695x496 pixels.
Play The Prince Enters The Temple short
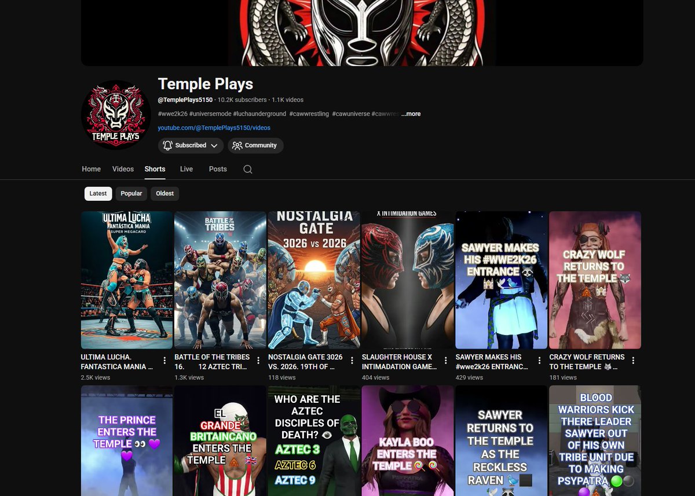127,441
